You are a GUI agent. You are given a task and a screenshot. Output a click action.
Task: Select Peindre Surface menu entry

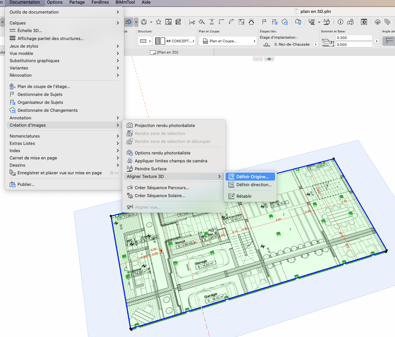pyautogui.click(x=174, y=169)
